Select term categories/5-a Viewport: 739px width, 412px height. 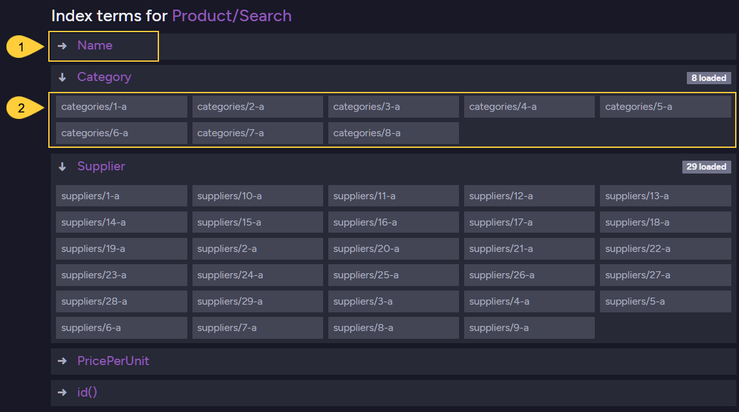(666, 107)
